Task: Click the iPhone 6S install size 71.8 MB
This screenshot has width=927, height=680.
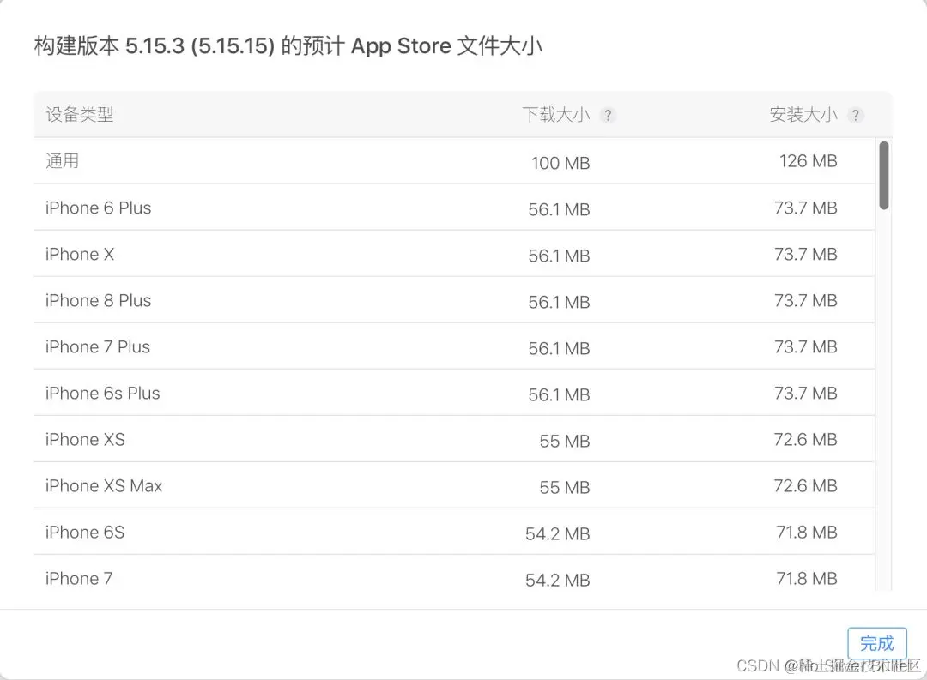Action: pyautogui.click(x=807, y=533)
